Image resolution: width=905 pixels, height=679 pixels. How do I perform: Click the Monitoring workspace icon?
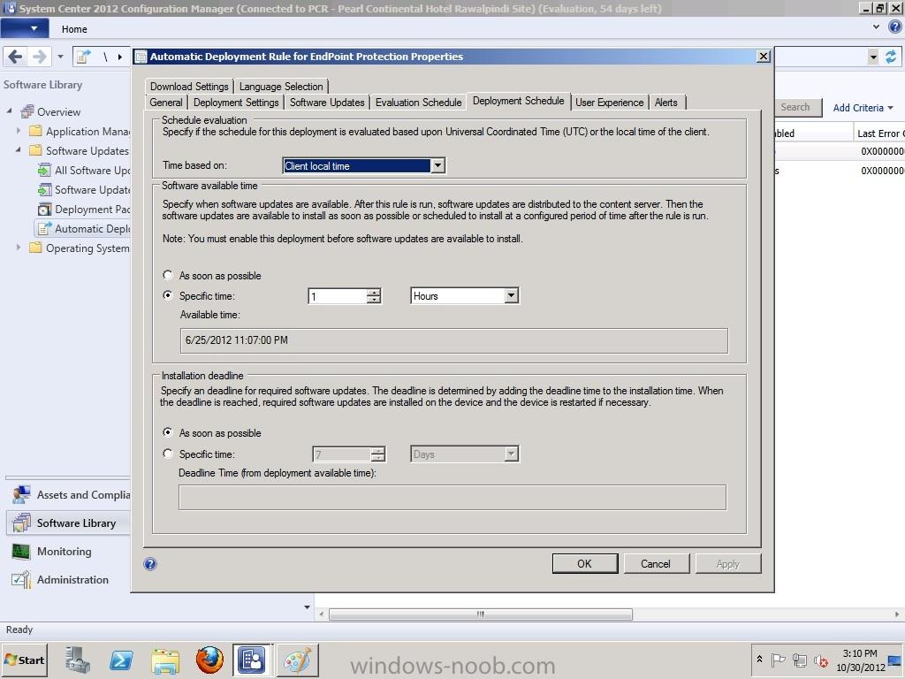tap(21, 552)
